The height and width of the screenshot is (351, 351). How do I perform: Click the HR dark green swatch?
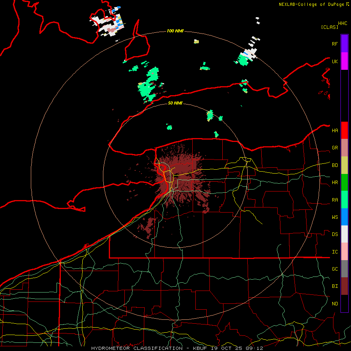[344, 183]
